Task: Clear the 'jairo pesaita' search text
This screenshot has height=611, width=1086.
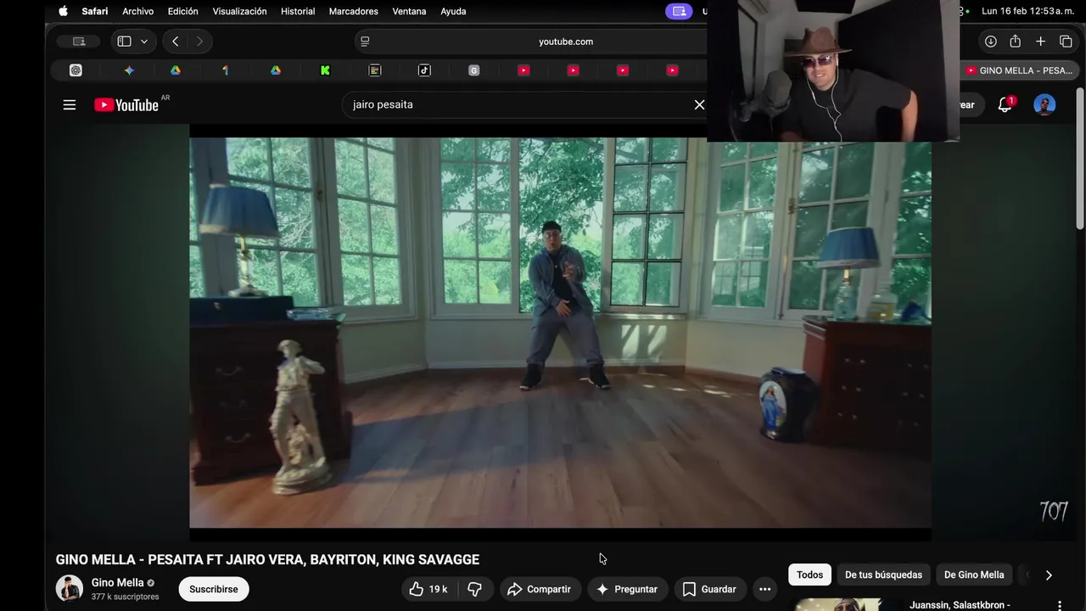Action: [699, 104]
